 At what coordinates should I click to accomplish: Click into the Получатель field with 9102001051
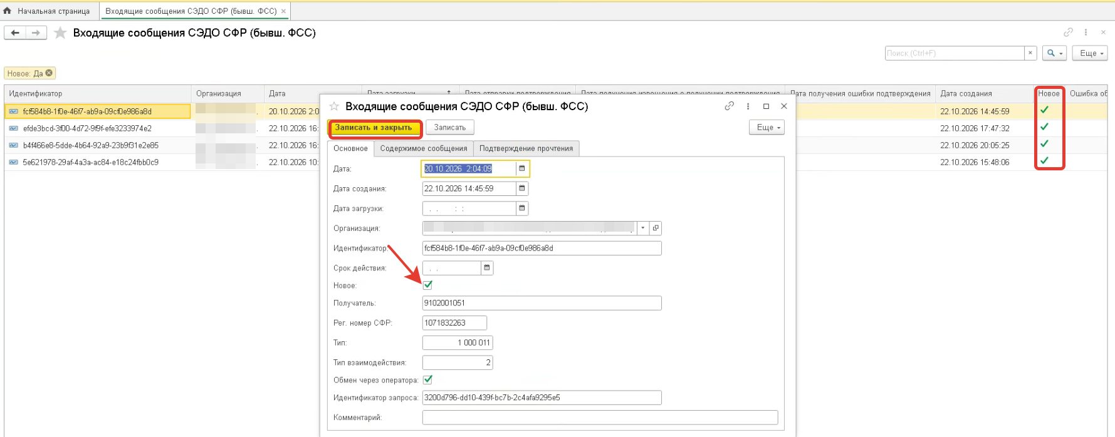542,303
